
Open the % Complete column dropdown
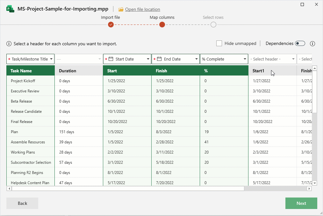245,59
